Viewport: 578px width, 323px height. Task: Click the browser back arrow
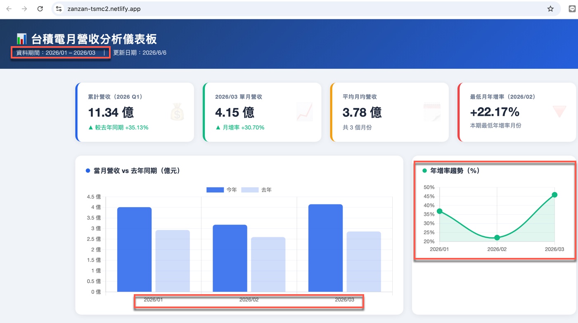click(9, 9)
